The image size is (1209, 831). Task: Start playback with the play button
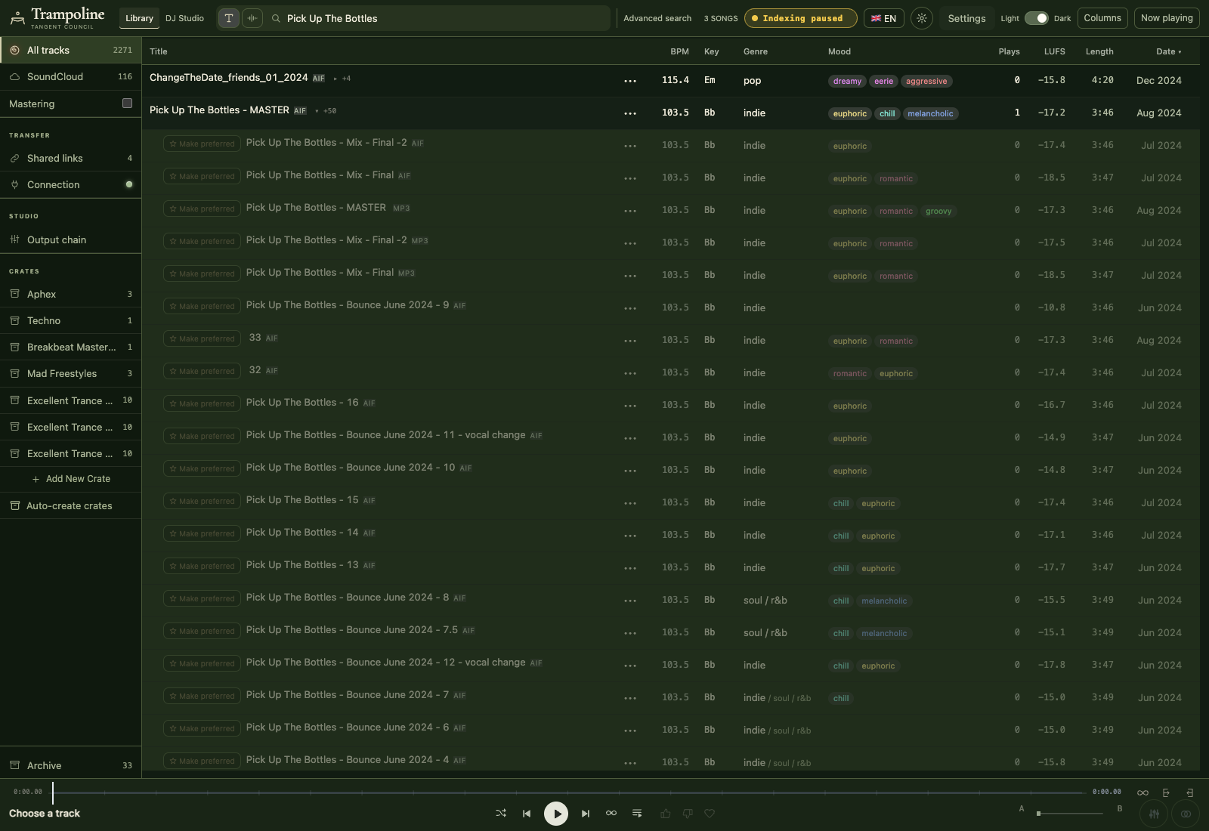coord(556,814)
